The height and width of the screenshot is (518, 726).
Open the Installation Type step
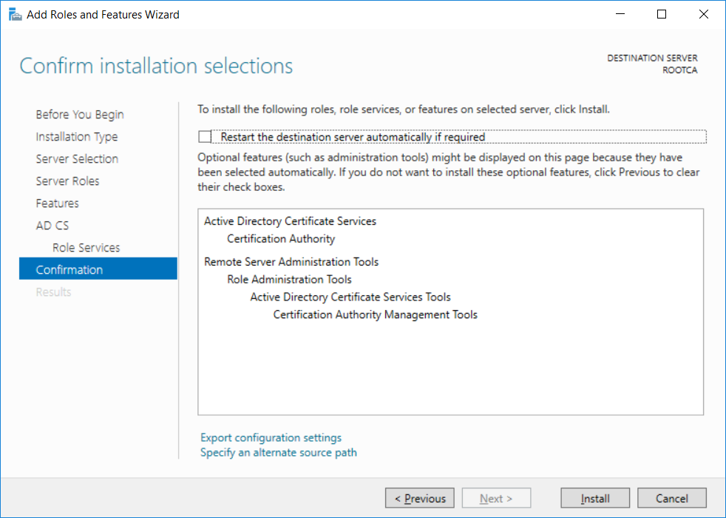pyautogui.click(x=77, y=137)
